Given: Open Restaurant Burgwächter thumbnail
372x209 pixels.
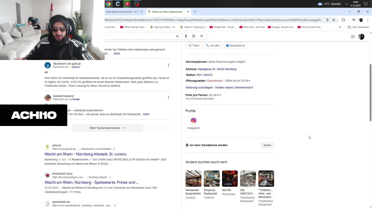Looking at the screenshot, I should pyautogui.click(x=194, y=179).
